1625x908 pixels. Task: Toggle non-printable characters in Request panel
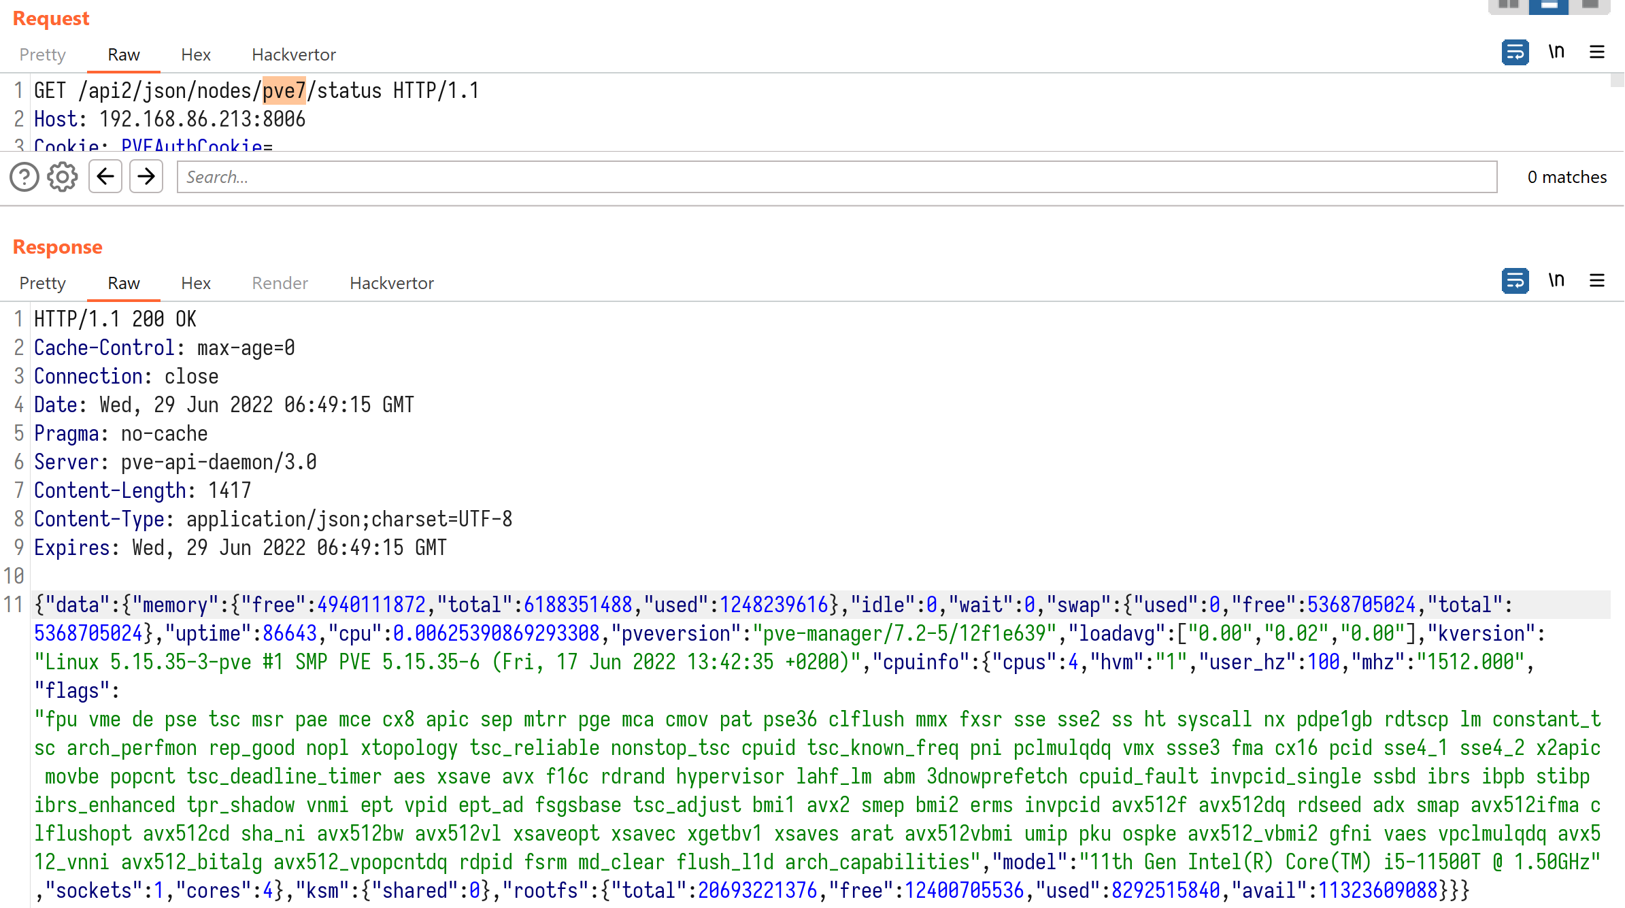pyautogui.click(x=1556, y=52)
